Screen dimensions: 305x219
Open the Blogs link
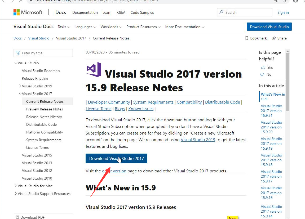pos(120,109)
